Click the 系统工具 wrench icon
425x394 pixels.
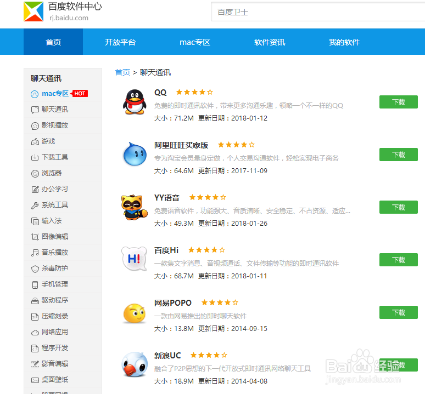(35, 205)
